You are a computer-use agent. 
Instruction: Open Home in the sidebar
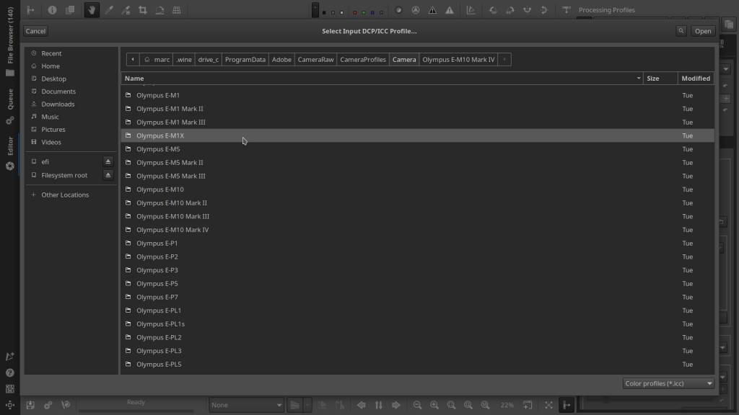(x=51, y=66)
